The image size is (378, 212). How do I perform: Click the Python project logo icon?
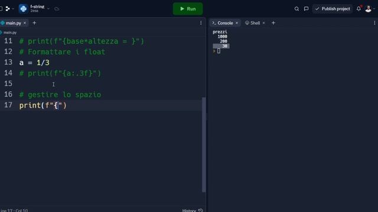point(23,9)
